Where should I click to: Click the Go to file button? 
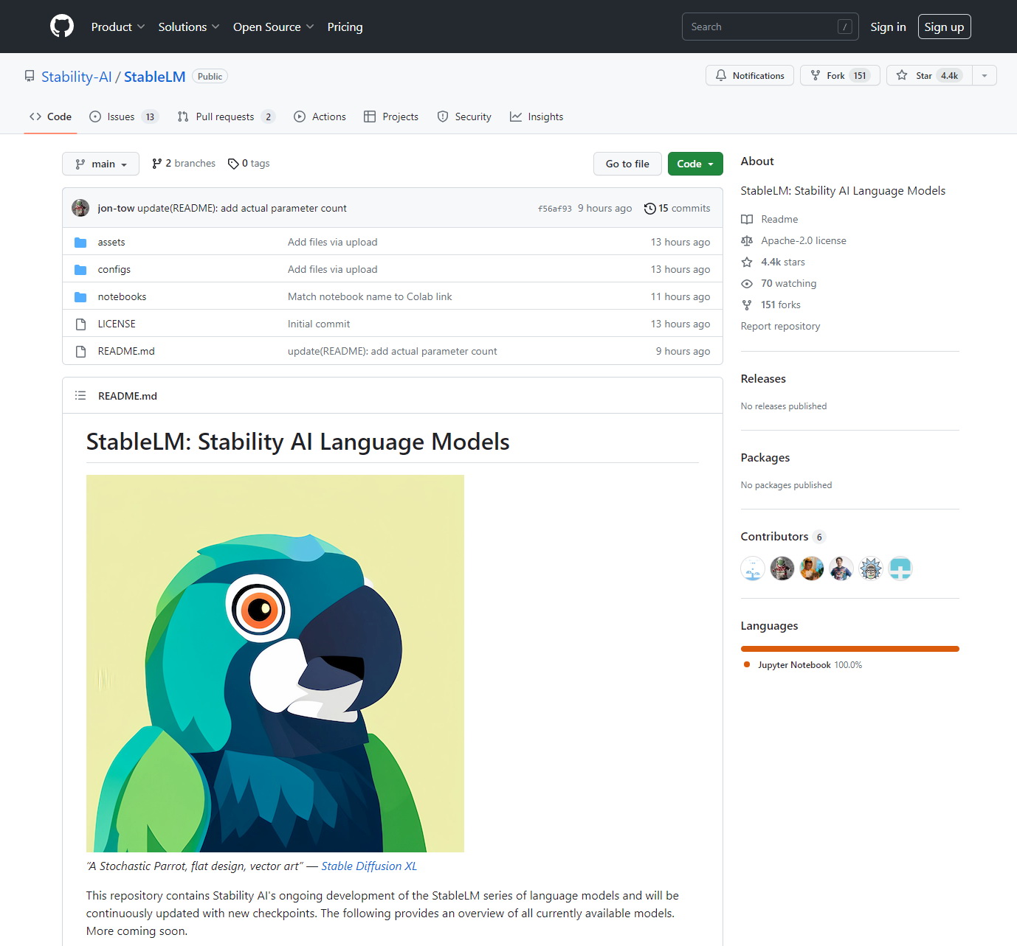click(627, 164)
